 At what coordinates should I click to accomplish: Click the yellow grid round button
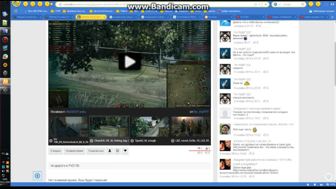318,4
